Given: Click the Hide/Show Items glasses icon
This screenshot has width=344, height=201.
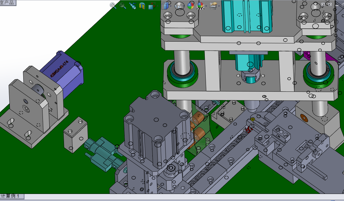Looking at the screenshot, I should [178, 6].
